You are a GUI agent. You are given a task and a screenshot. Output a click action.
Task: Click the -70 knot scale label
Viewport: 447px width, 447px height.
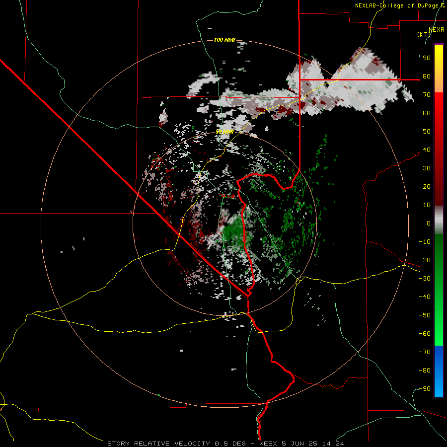point(425,352)
